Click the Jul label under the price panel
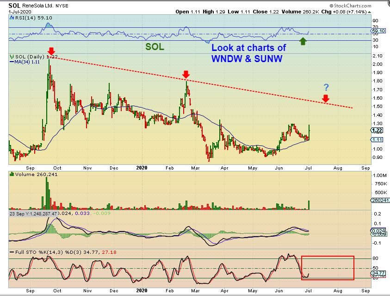This screenshot has width=390, height=296. [309, 168]
